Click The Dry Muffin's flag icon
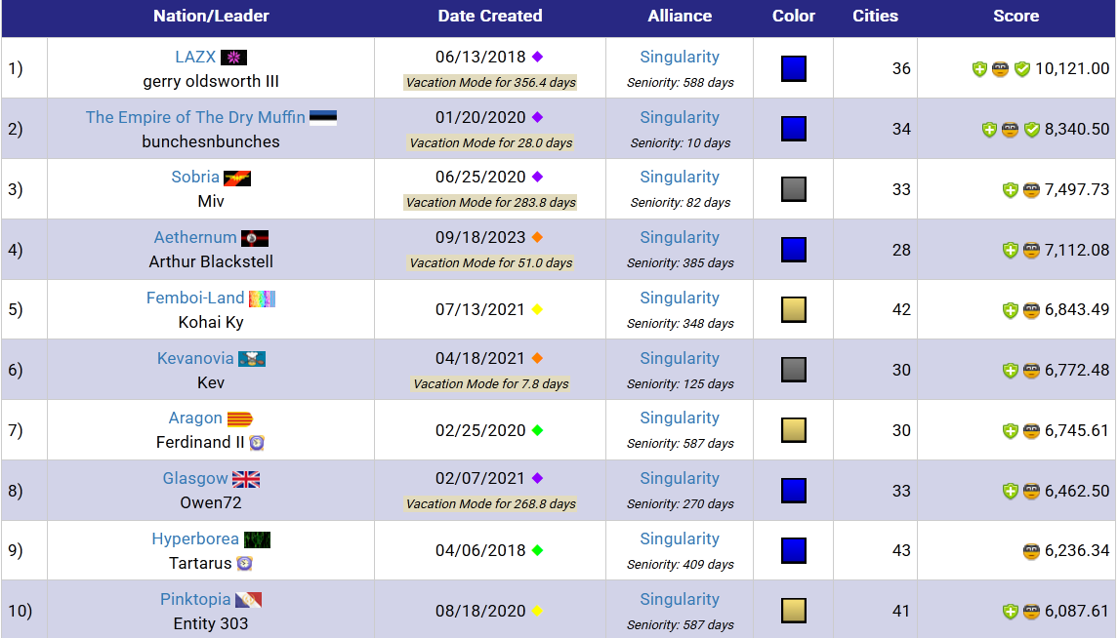The image size is (1119, 638). pos(322,118)
